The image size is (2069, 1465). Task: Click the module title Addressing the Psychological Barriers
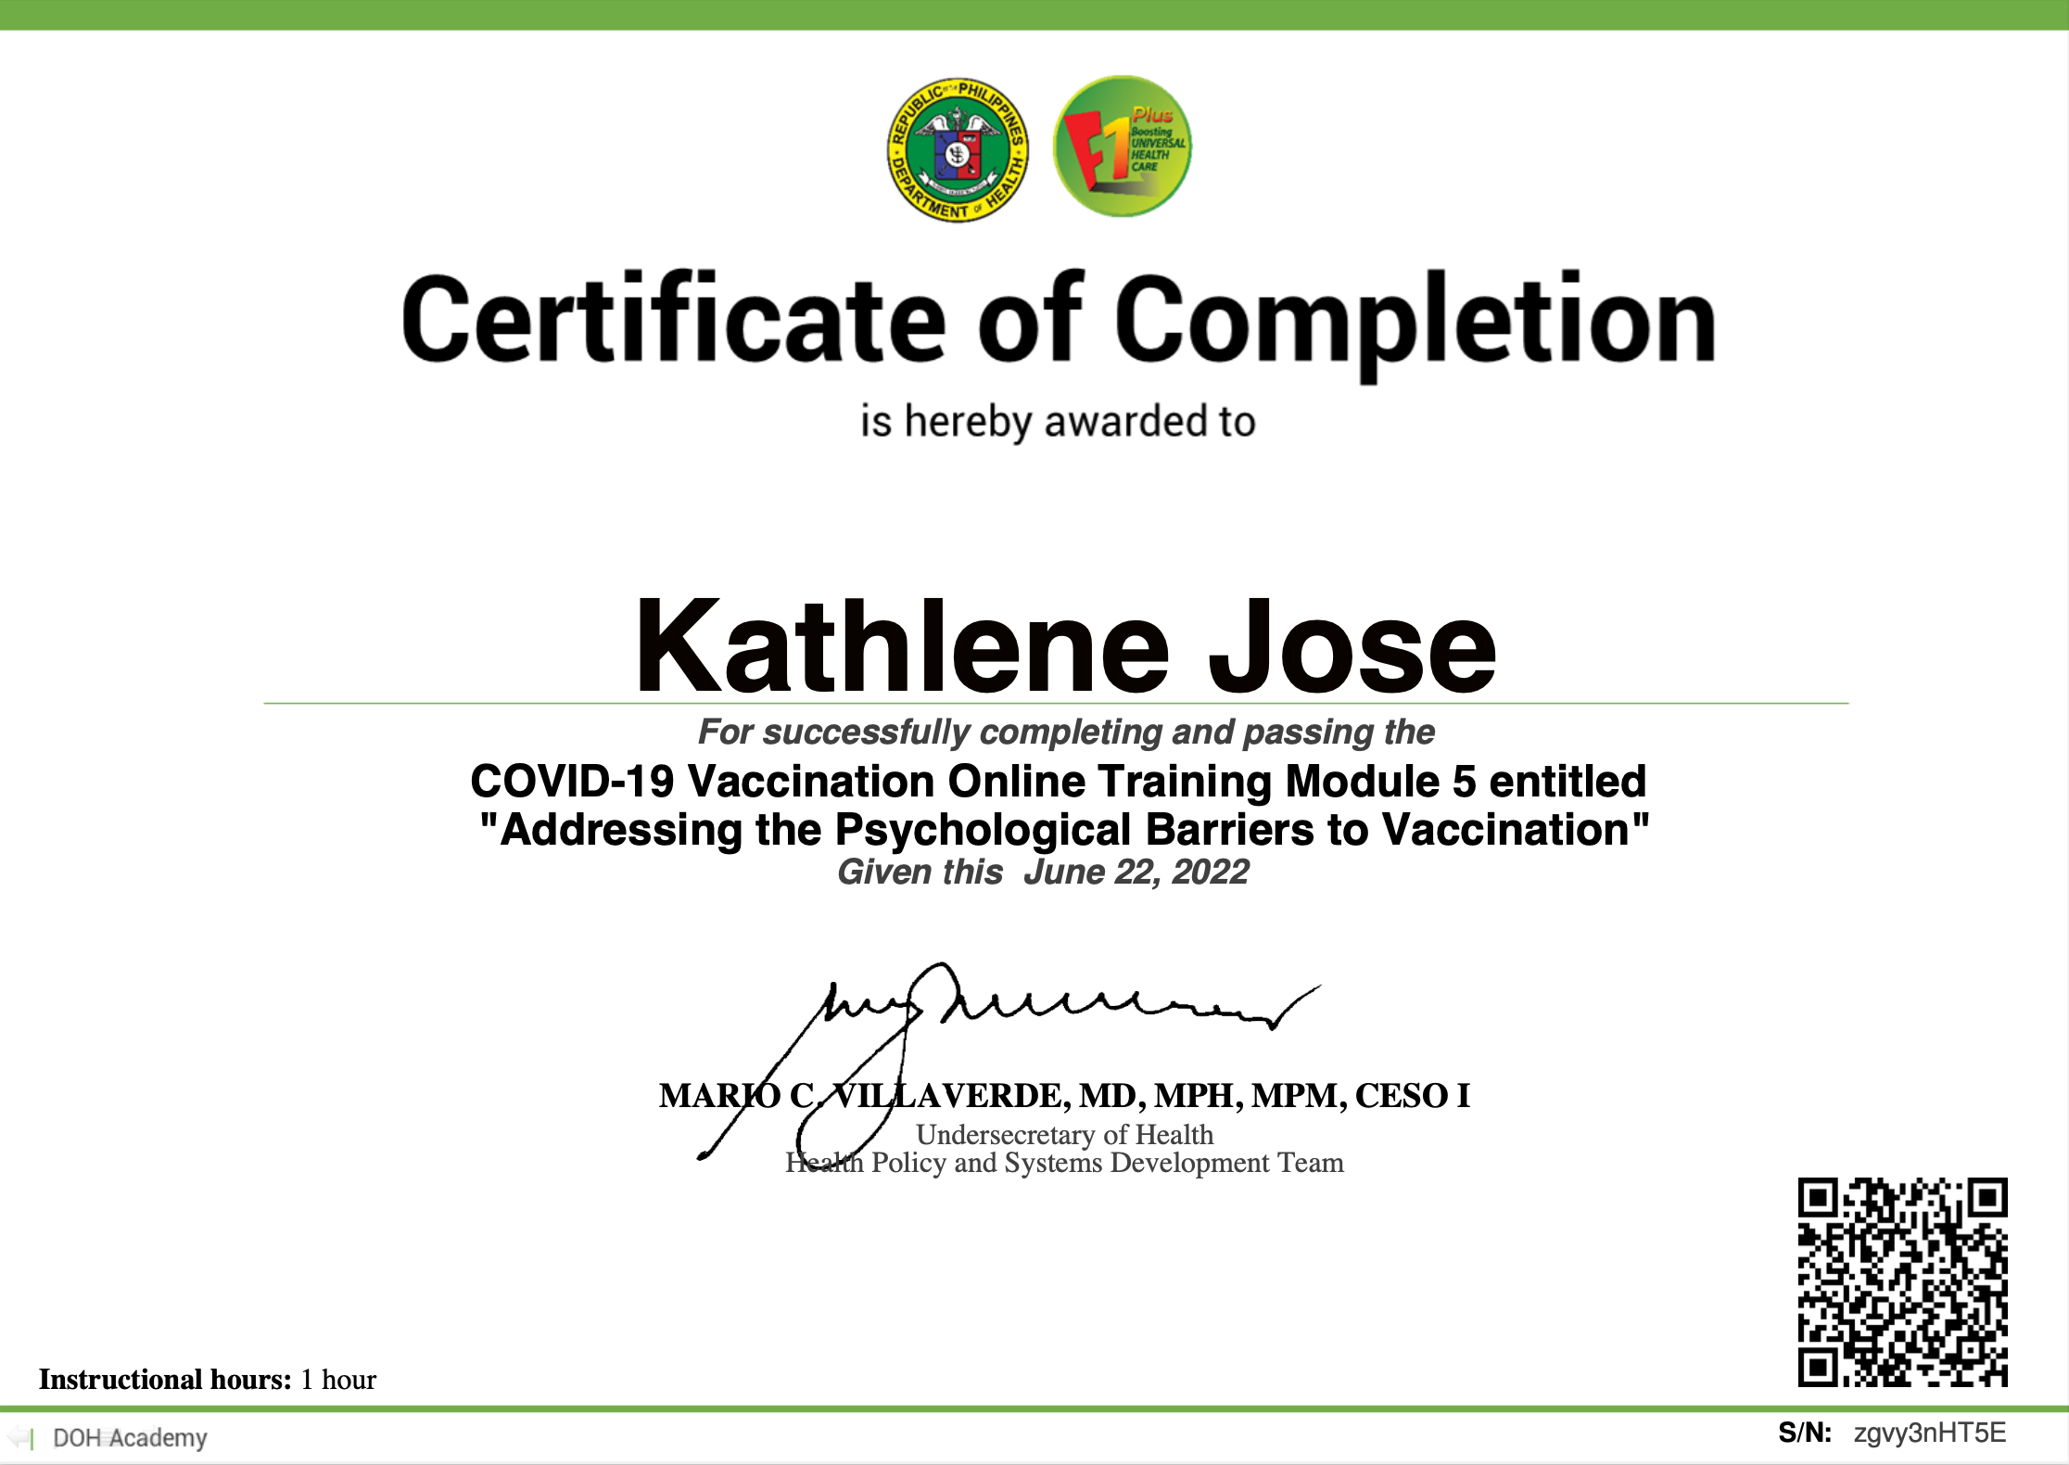1064,830
